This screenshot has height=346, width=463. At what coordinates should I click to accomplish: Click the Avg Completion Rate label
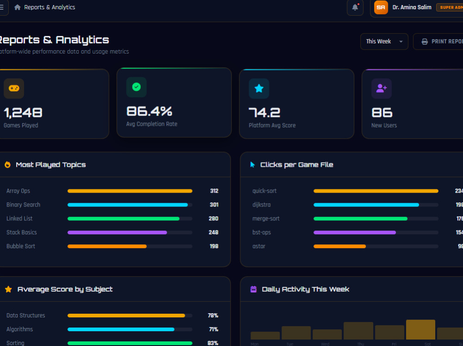(152, 124)
